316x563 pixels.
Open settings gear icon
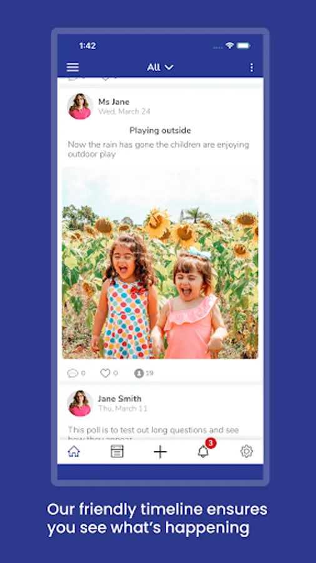247,451
